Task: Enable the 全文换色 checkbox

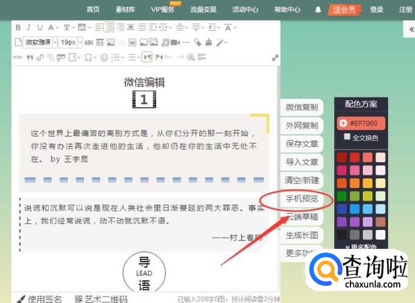Action: (x=347, y=137)
